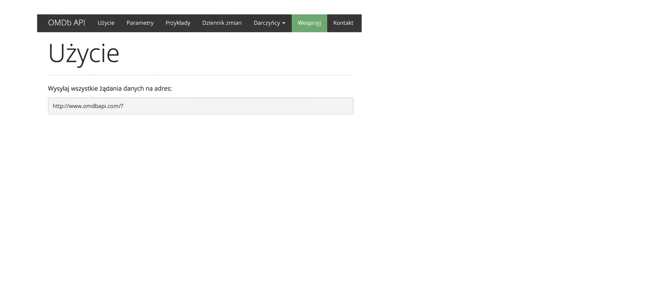Click the text 'Wysyłaj wszystkie żądania danych na adres:'
The width and height of the screenshot is (672, 293).
(110, 89)
